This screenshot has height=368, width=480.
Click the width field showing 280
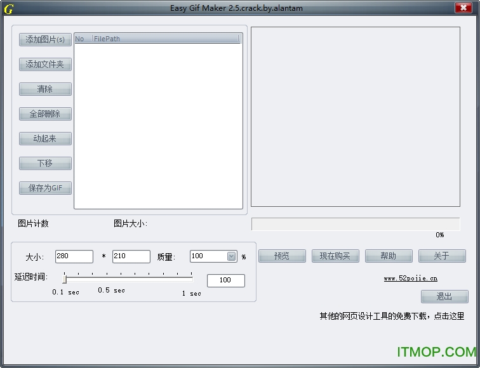[74, 256]
